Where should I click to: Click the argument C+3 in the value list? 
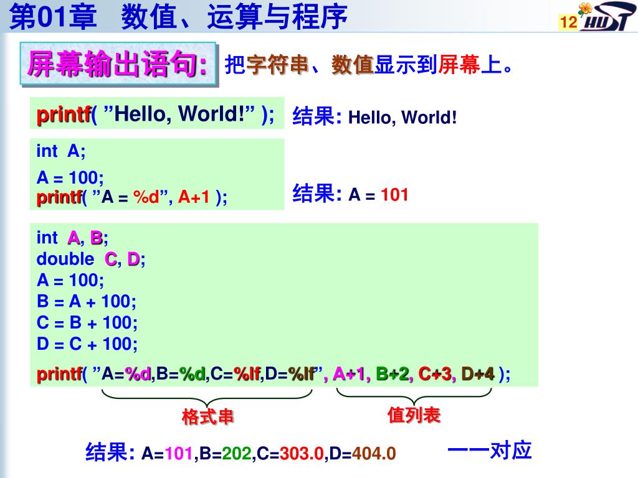(x=435, y=373)
